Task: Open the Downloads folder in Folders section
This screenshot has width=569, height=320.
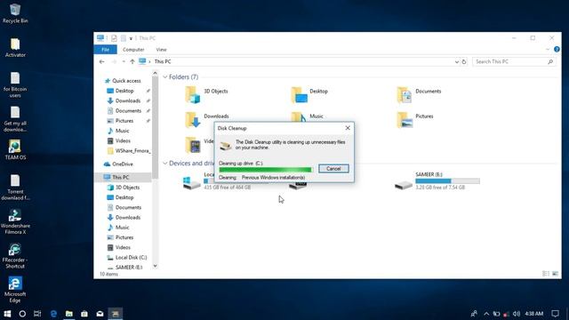Action: (x=207, y=119)
